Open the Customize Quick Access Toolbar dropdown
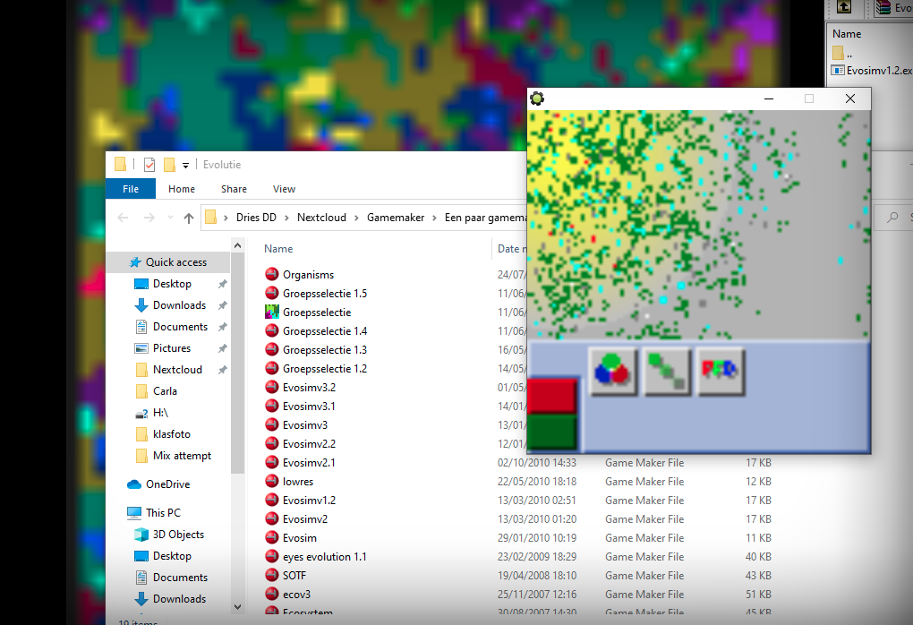 (186, 165)
